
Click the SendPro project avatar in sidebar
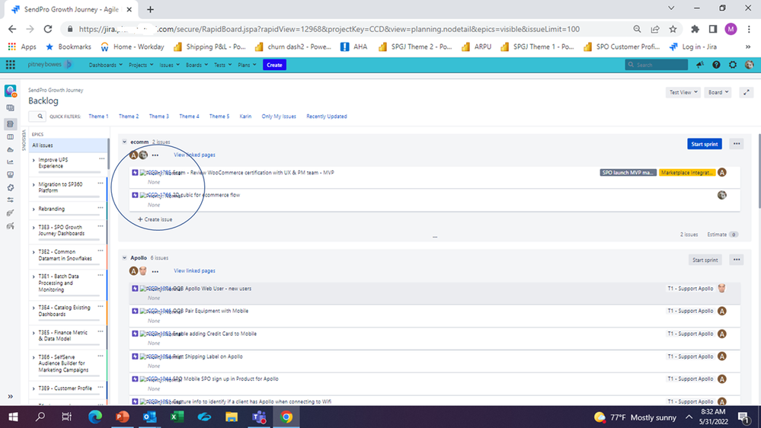click(10, 91)
